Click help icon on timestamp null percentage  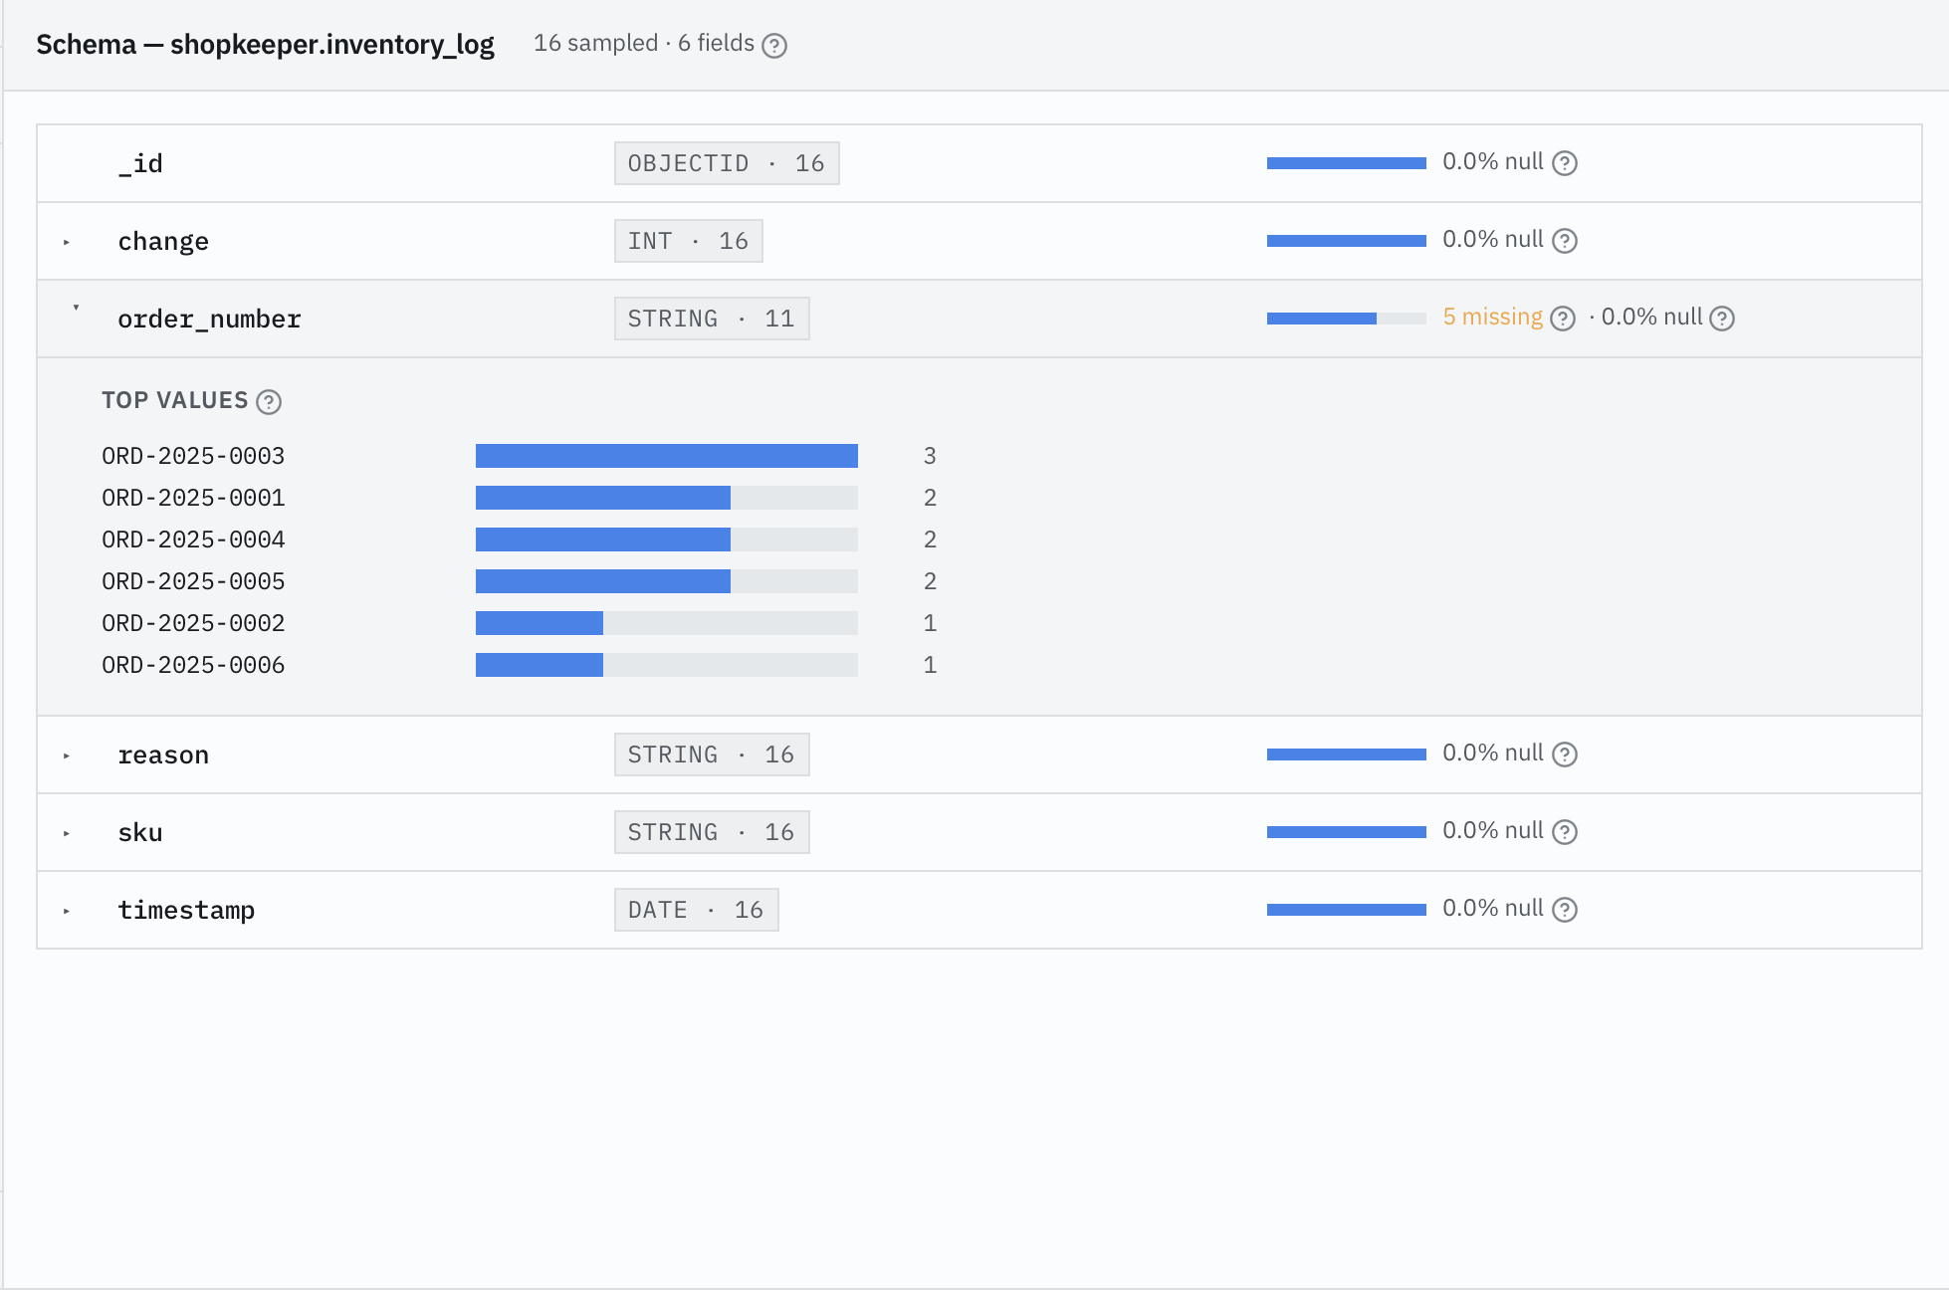[1565, 910]
